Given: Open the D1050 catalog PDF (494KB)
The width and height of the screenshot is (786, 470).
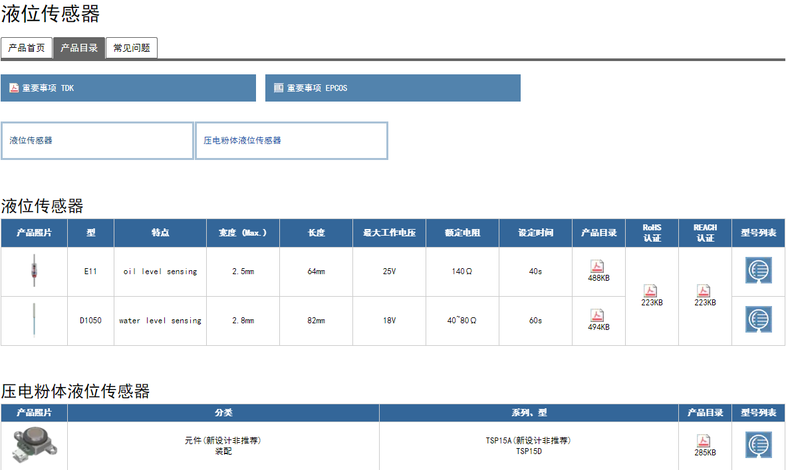Looking at the screenshot, I should [x=597, y=316].
